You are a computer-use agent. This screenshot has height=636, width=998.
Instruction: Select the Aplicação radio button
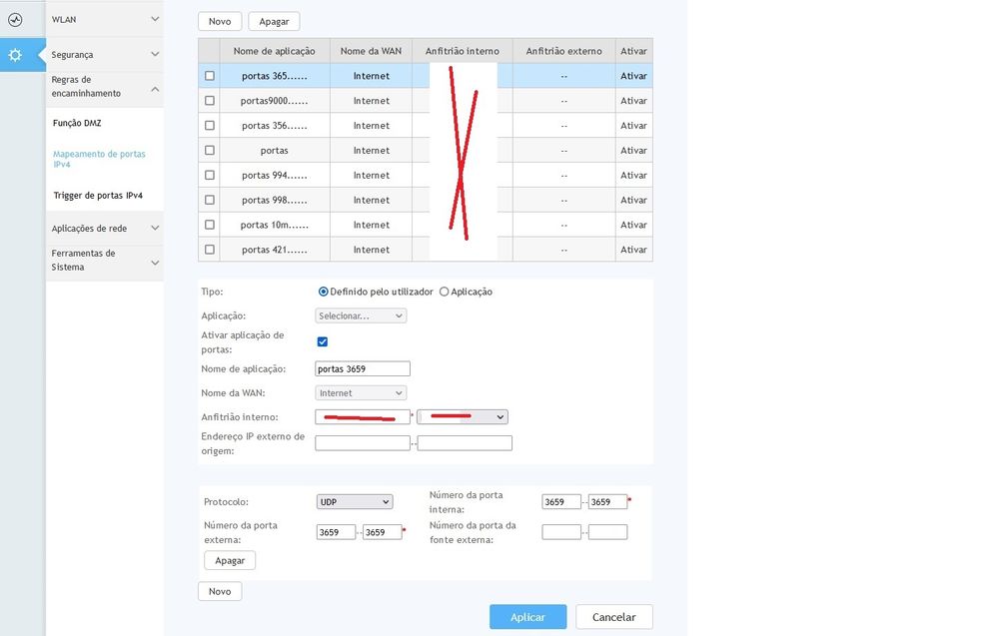[x=445, y=292]
